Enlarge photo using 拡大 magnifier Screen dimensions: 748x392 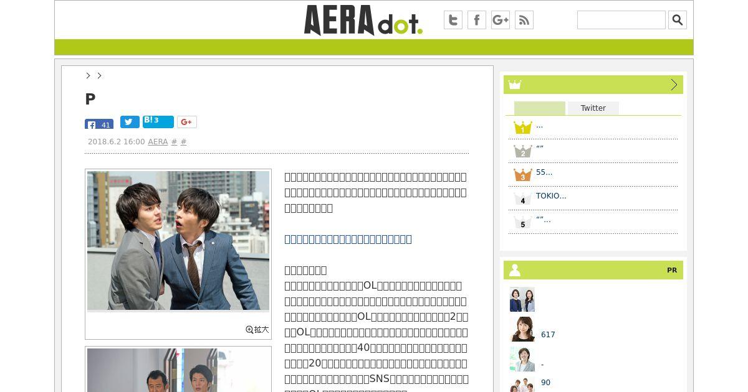[257, 330]
